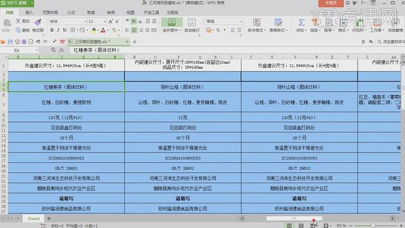Viewport: 405px width, 228px height.
Task: Add a new sheet with plus button
Action: (x=49, y=218)
